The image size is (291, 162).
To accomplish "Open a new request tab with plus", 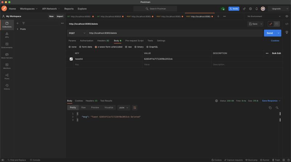I will [x=218, y=16].
